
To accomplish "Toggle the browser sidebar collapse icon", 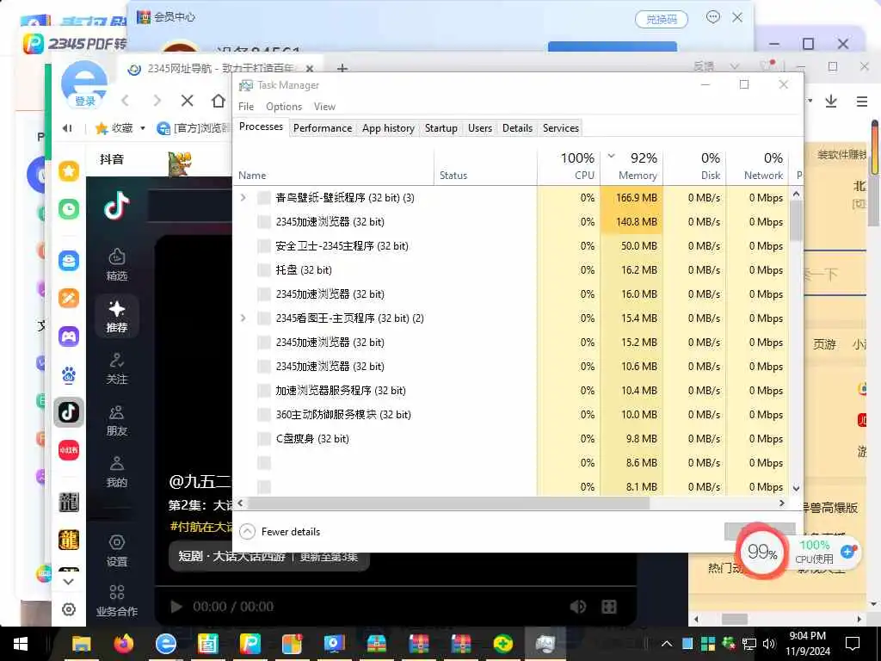I will [67, 128].
